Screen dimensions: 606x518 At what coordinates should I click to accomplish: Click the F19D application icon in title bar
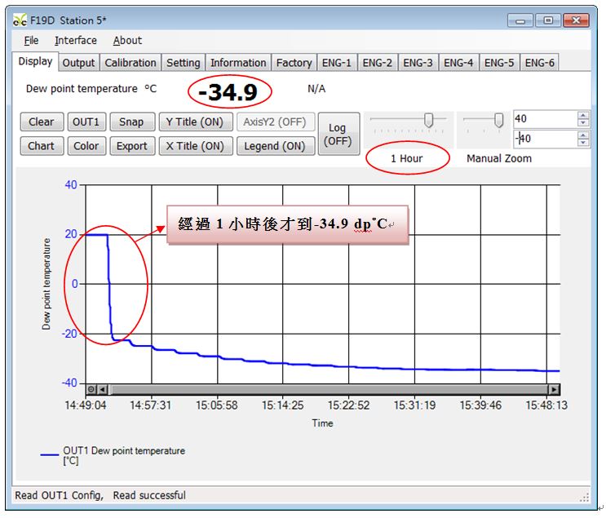(x=20, y=20)
